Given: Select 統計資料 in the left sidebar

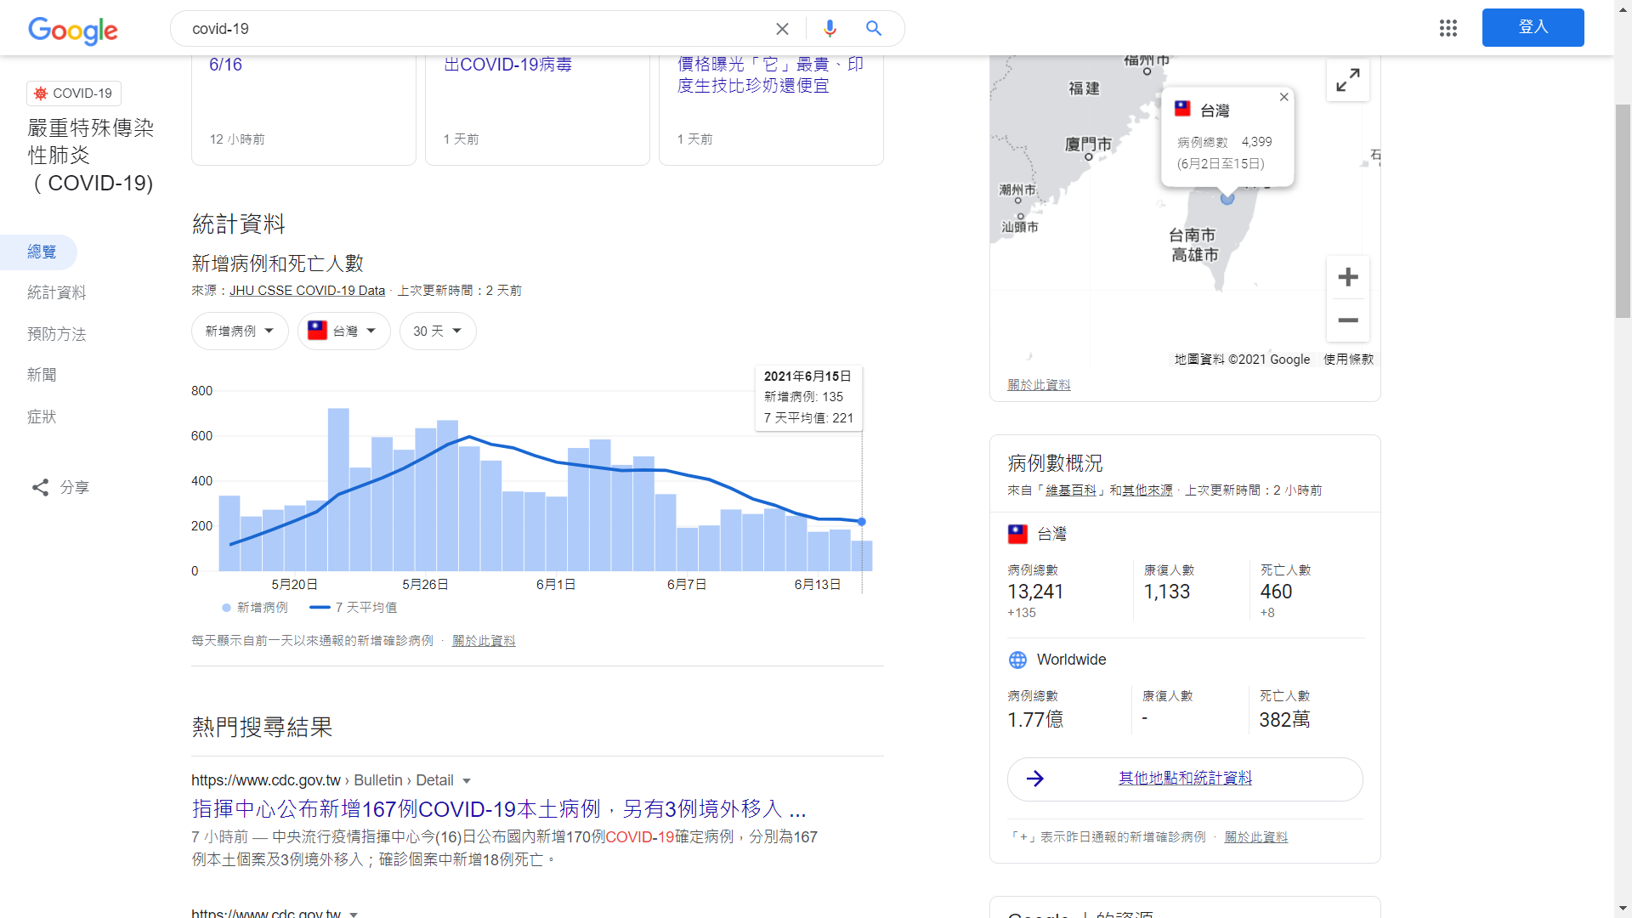Looking at the screenshot, I should (x=56, y=292).
